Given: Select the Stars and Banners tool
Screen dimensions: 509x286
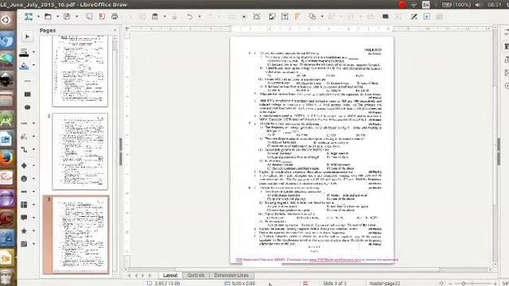Looking at the screenshot, I should [x=24, y=231].
